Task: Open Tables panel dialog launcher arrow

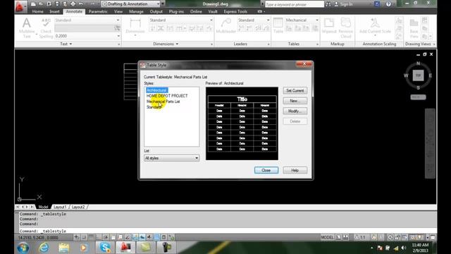Action: (x=317, y=44)
